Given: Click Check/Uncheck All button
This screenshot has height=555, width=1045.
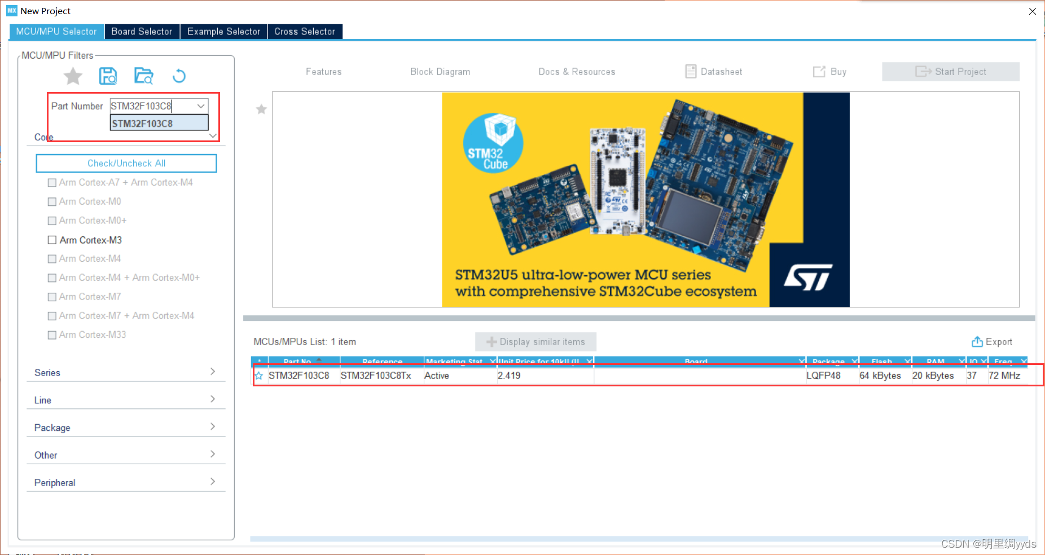Looking at the screenshot, I should 126,163.
